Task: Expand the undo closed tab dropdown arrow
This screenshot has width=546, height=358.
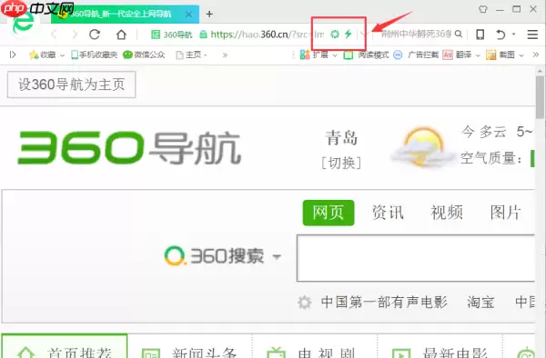Action: coord(513,35)
